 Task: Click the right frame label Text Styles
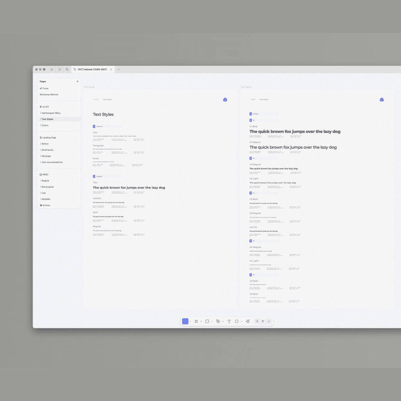[x=246, y=87]
